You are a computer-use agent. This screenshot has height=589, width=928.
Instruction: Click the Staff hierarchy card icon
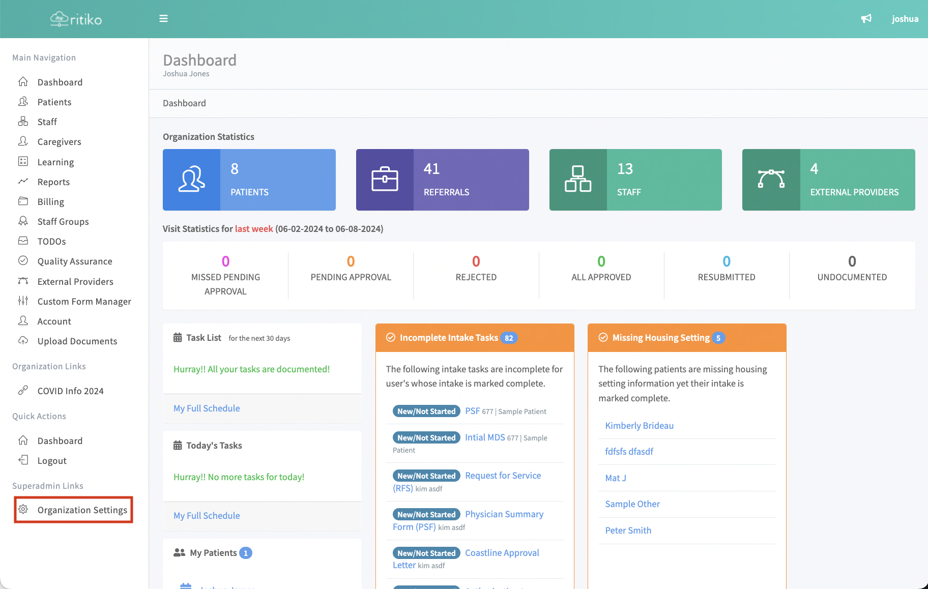tap(578, 180)
